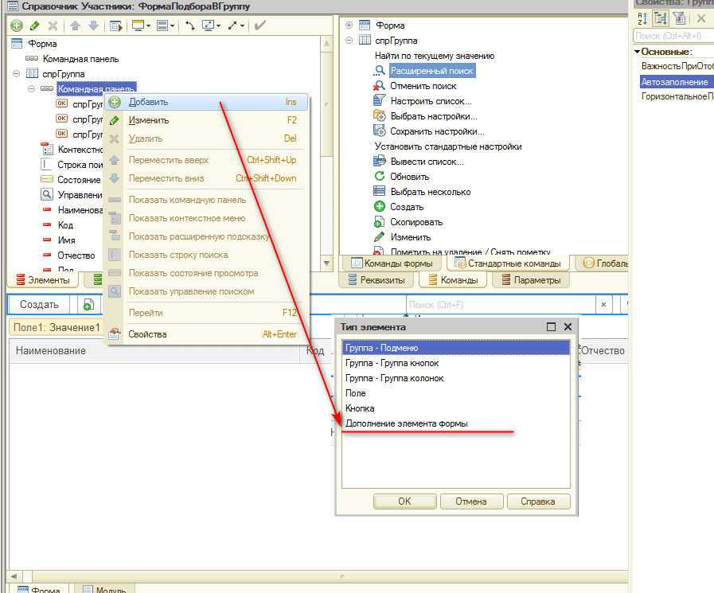Open the monitor icon dropdown in toolbar

[142, 25]
